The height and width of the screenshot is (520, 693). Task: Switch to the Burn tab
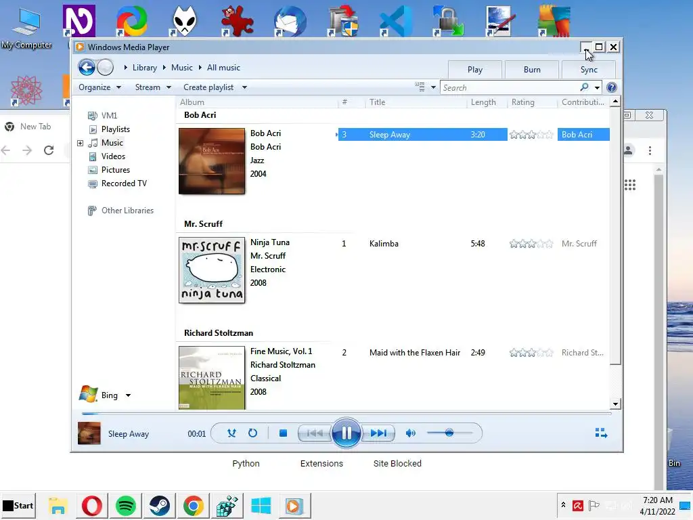tap(532, 70)
